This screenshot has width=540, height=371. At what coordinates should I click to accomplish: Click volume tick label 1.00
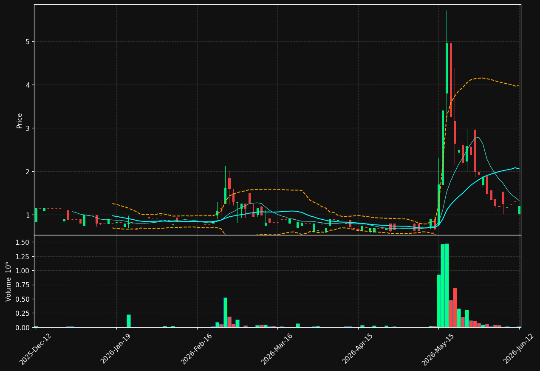point(23,271)
